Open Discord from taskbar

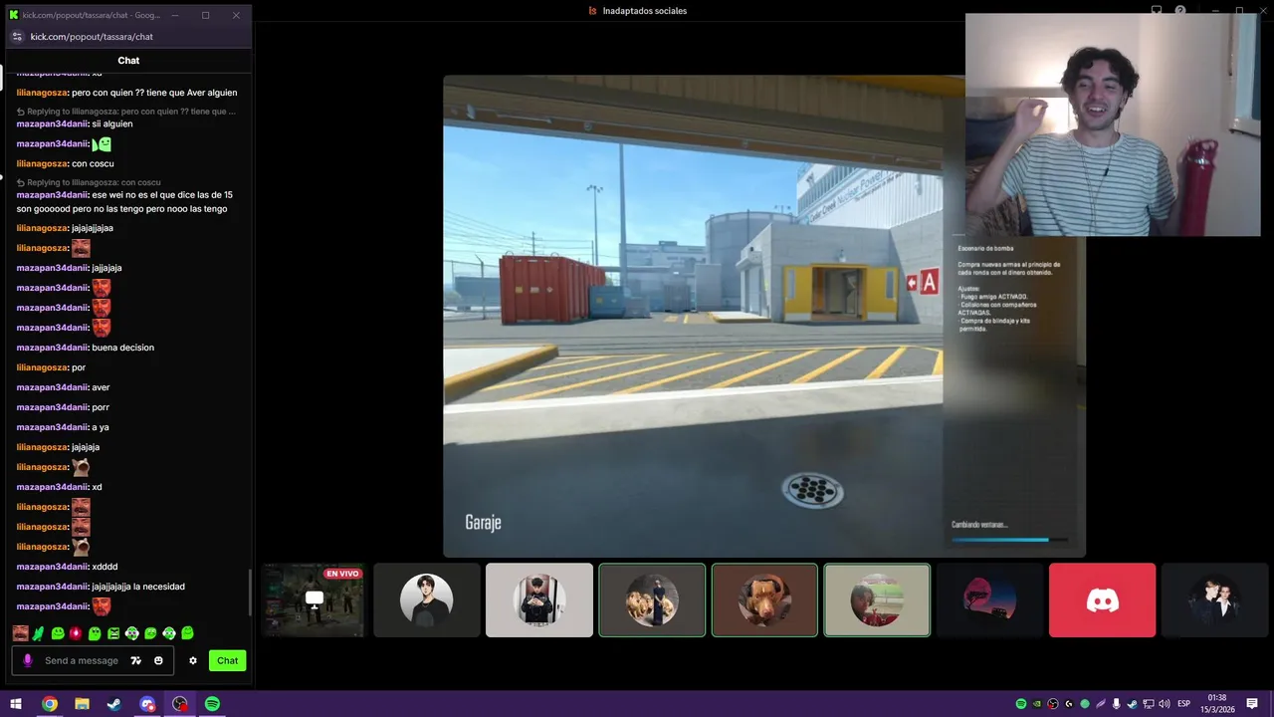(x=147, y=704)
